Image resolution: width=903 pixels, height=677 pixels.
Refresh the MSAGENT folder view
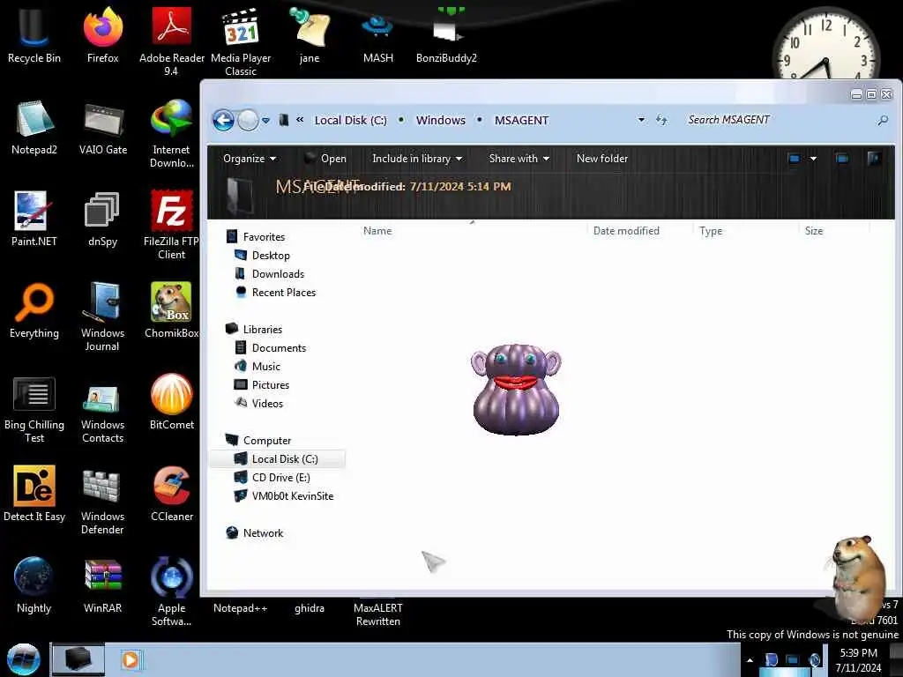(x=661, y=120)
